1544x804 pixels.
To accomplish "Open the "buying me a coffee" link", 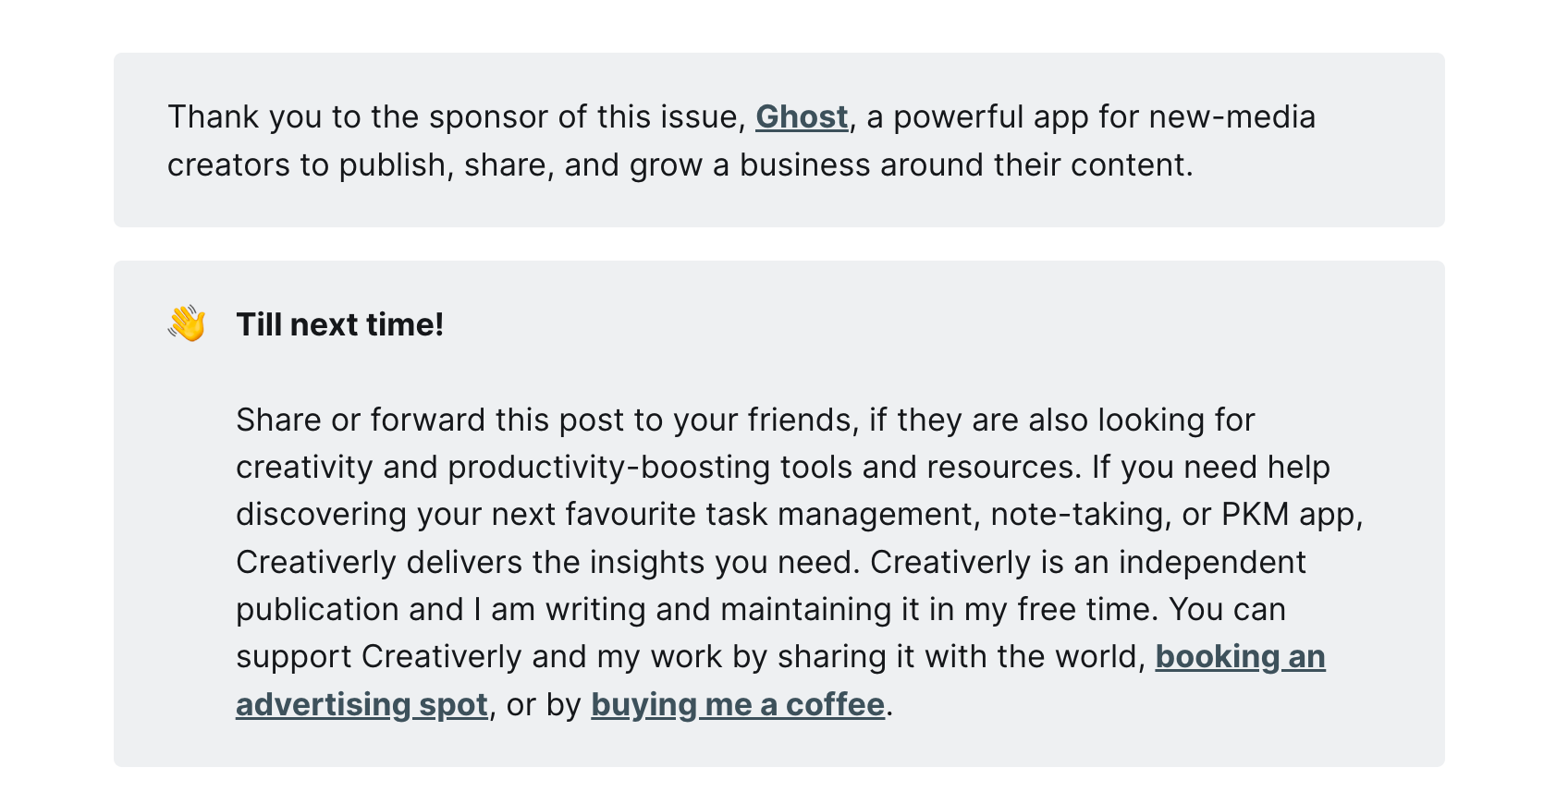I will coord(738,705).
